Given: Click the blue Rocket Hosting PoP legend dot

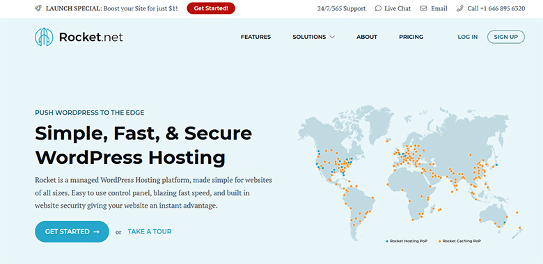Looking at the screenshot, I should click(387, 241).
